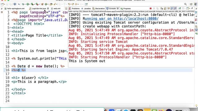
Task: Toggle Word Wrap in the console
Action: (169, 8)
